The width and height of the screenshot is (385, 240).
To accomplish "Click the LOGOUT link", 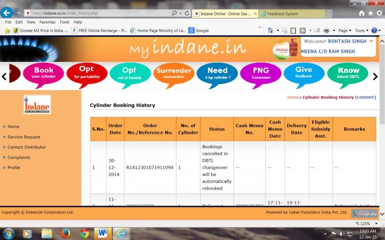I will pyautogui.click(x=365, y=97).
